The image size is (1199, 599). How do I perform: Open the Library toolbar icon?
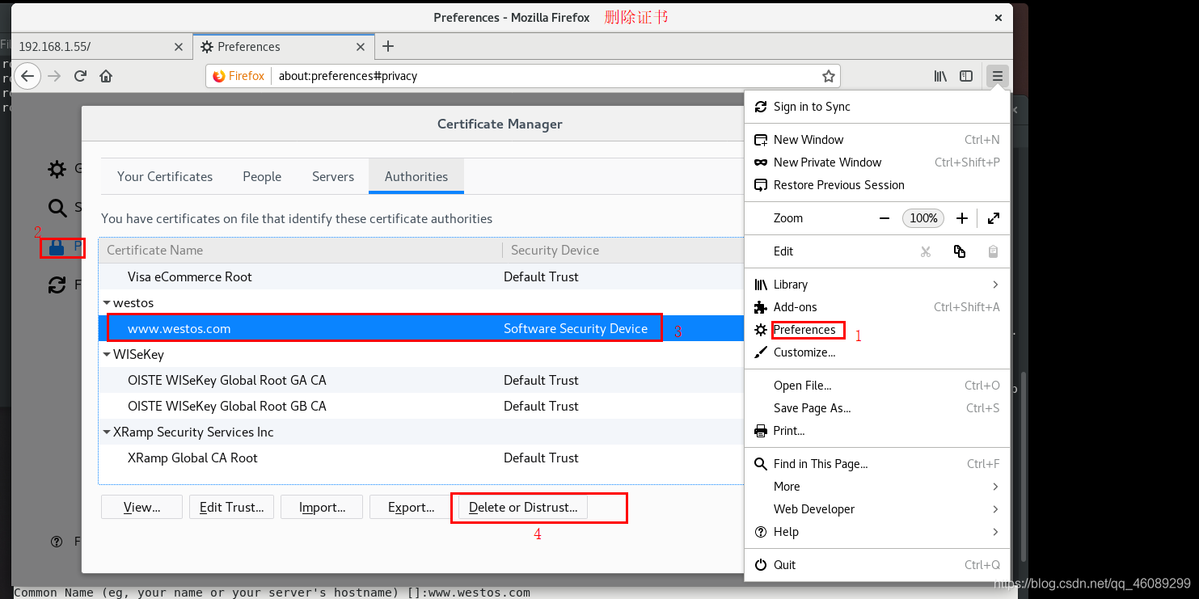coord(940,76)
